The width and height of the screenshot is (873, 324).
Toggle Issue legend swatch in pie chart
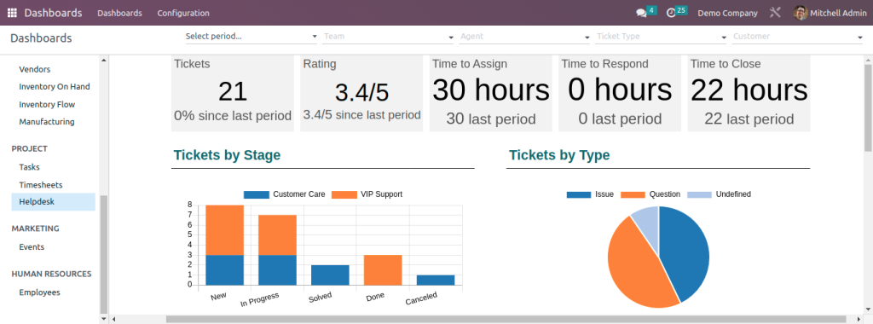[x=579, y=195]
